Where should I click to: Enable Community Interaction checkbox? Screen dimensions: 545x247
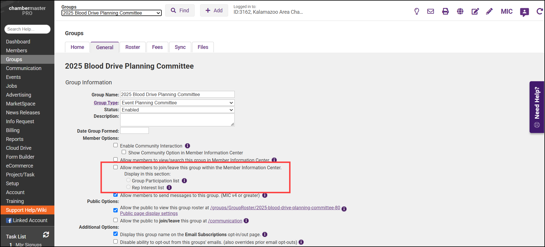[x=116, y=145]
